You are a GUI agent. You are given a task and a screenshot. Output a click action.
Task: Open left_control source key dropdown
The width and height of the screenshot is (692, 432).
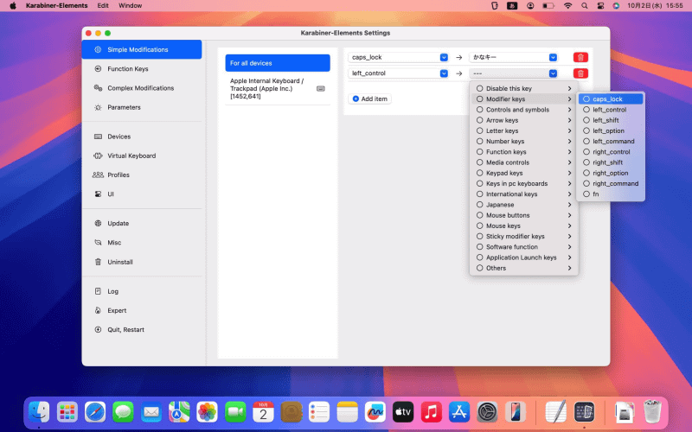point(399,73)
